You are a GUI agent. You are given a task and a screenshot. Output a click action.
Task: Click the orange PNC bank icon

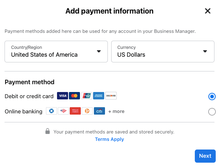click(x=87, y=111)
